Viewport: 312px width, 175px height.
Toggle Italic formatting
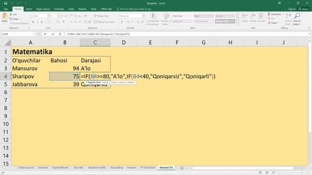[x=38, y=22]
